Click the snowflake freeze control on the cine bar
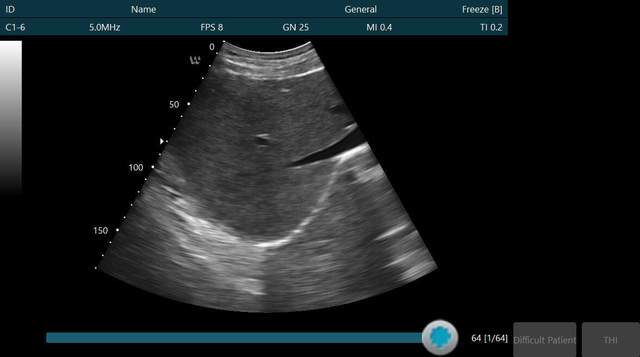 click(440, 337)
